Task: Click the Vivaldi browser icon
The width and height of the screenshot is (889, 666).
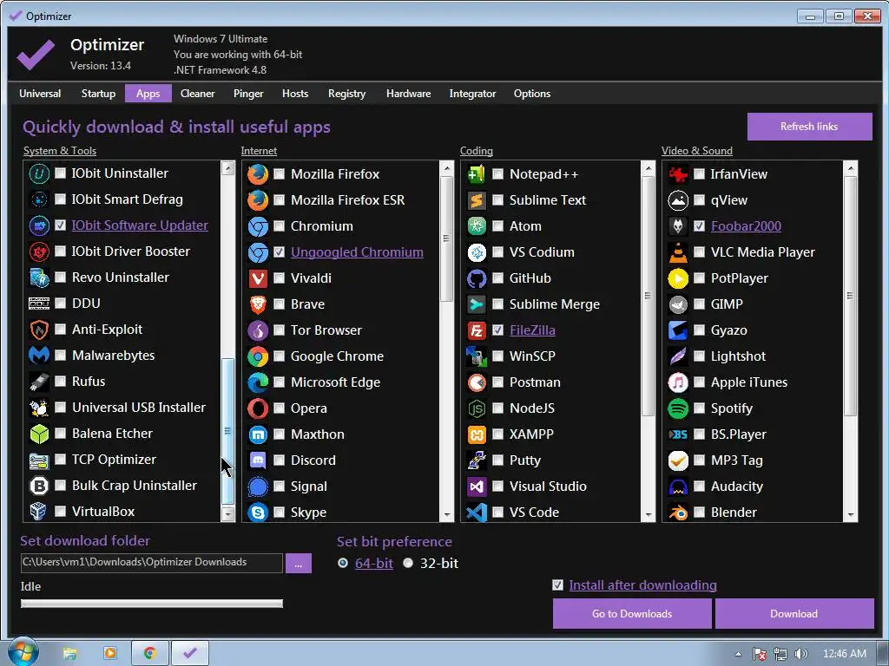Action: point(258,278)
